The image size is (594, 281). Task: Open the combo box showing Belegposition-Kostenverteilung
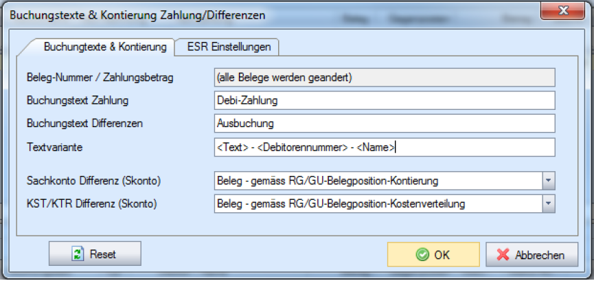click(378, 203)
